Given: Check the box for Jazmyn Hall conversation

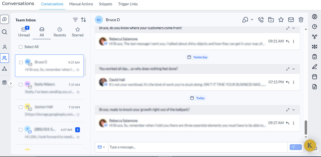Looking at the screenshot, I should pos(21,107).
